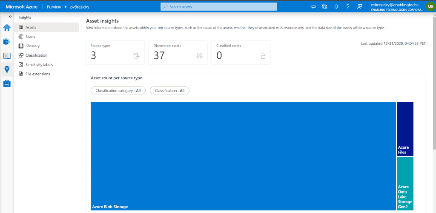Open the Source types card
The height and width of the screenshot is (213, 436).
115,52
